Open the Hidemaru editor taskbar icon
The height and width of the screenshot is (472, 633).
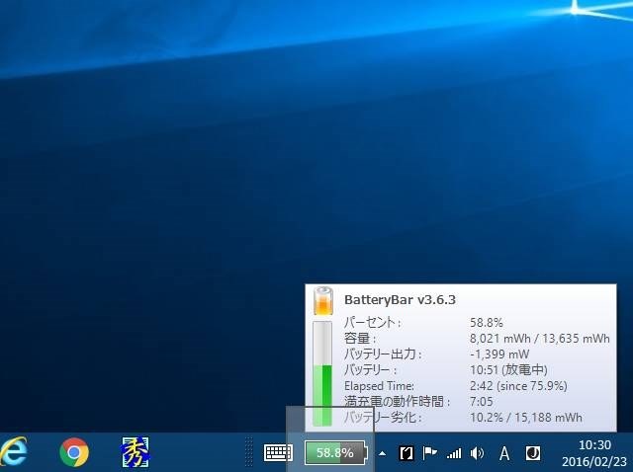click(x=136, y=452)
